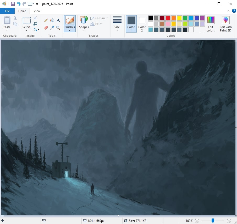237x224 pixels.
Task: Select the Fill with color bucket tool
Action: (x=52, y=20)
